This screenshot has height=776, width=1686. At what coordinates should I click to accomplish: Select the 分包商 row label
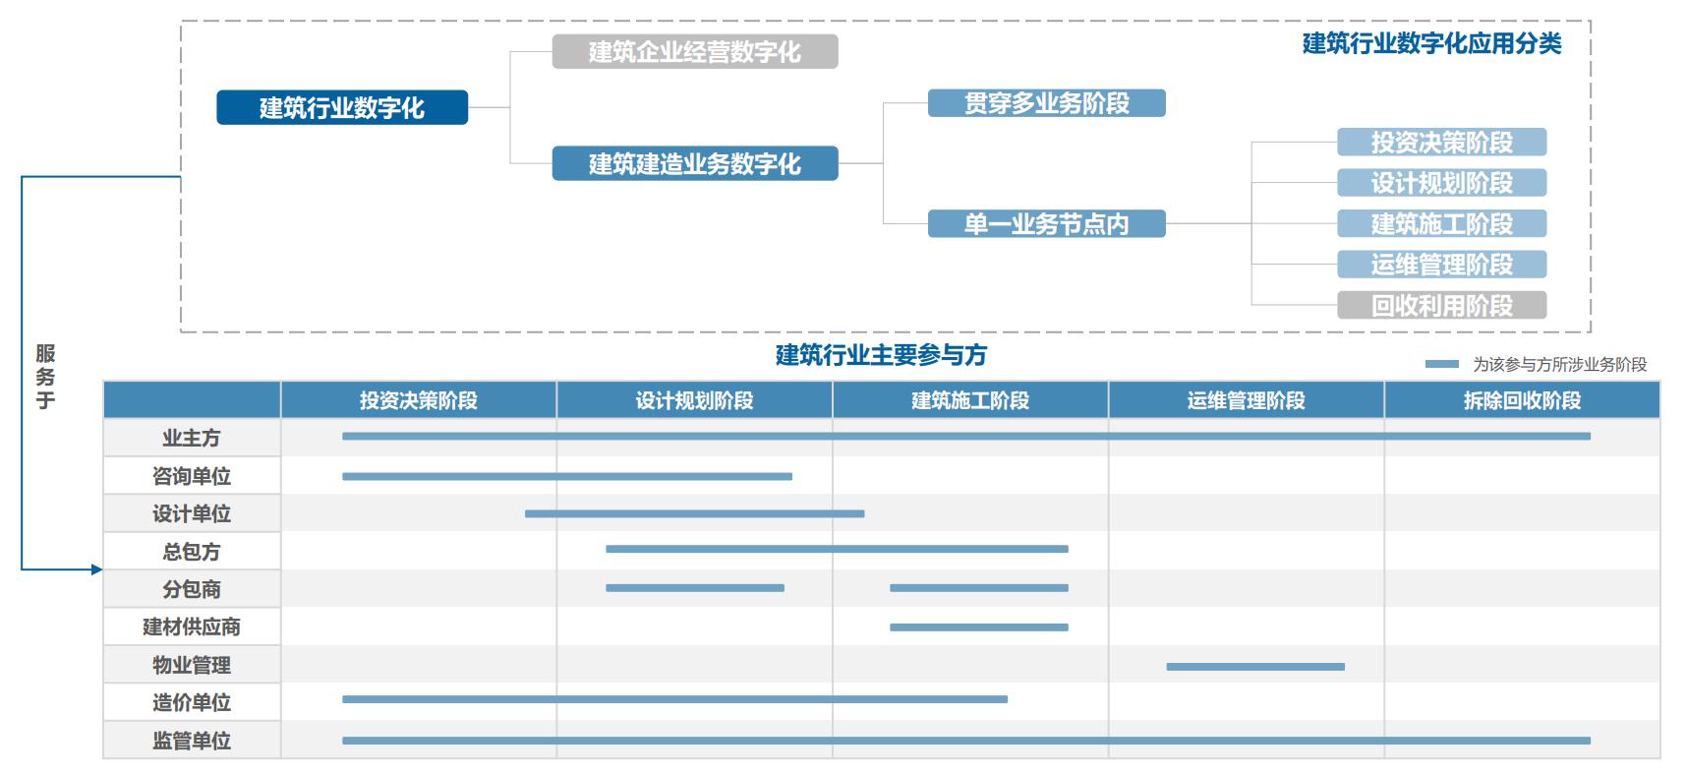click(x=192, y=589)
